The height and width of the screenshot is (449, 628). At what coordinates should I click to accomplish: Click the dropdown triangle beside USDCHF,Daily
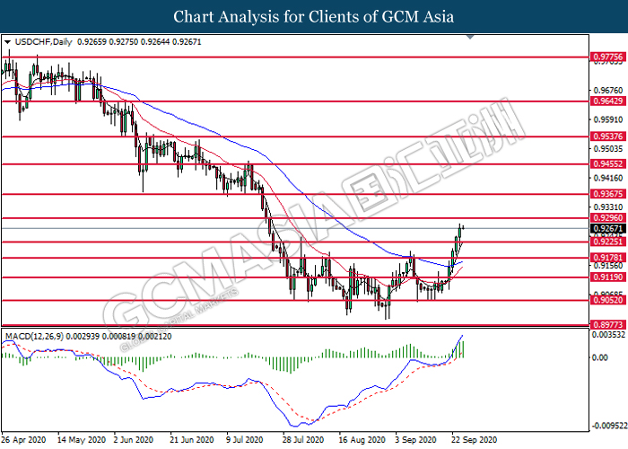tap(7, 42)
